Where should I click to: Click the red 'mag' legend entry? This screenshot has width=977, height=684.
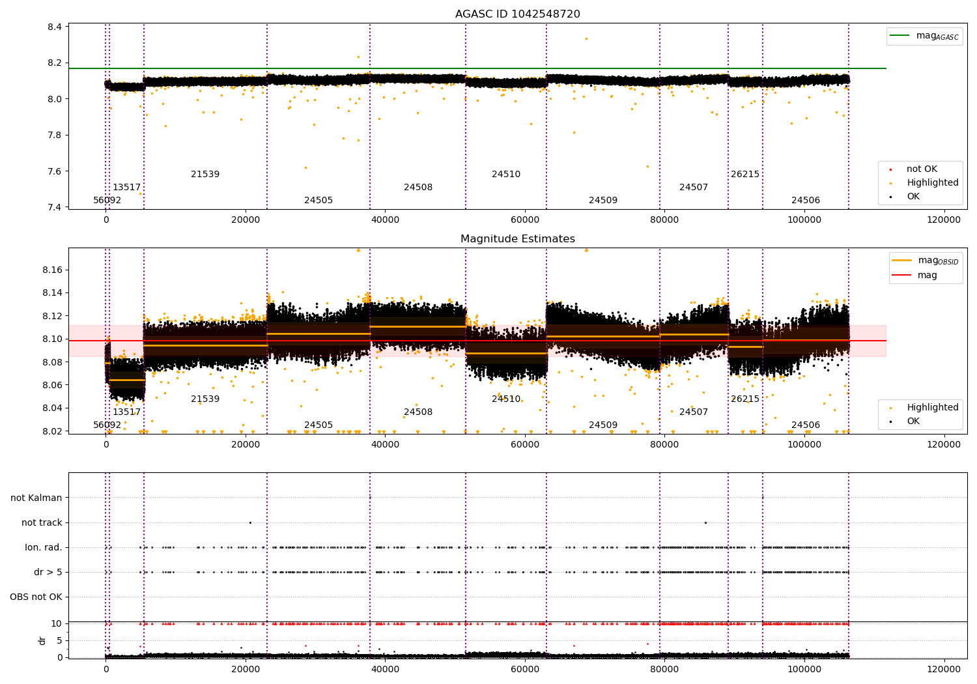pos(915,276)
